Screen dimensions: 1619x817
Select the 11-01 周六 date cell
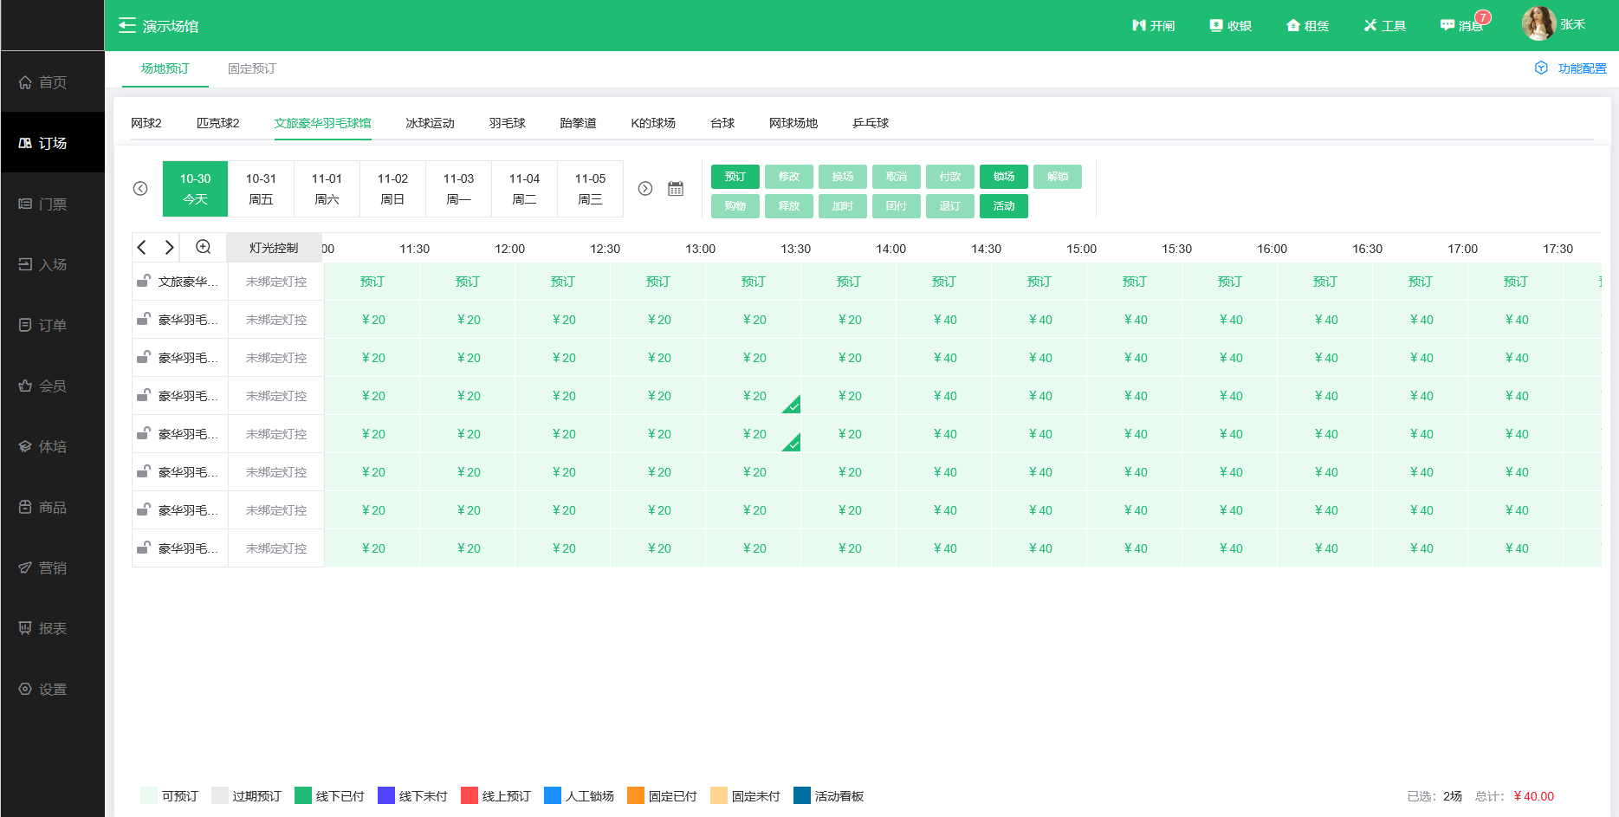(327, 189)
